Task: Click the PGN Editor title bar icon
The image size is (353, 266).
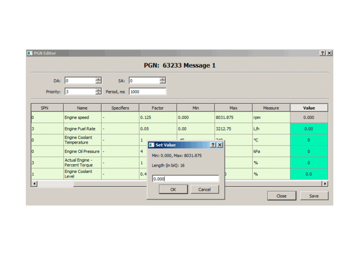Action: click(30, 53)
